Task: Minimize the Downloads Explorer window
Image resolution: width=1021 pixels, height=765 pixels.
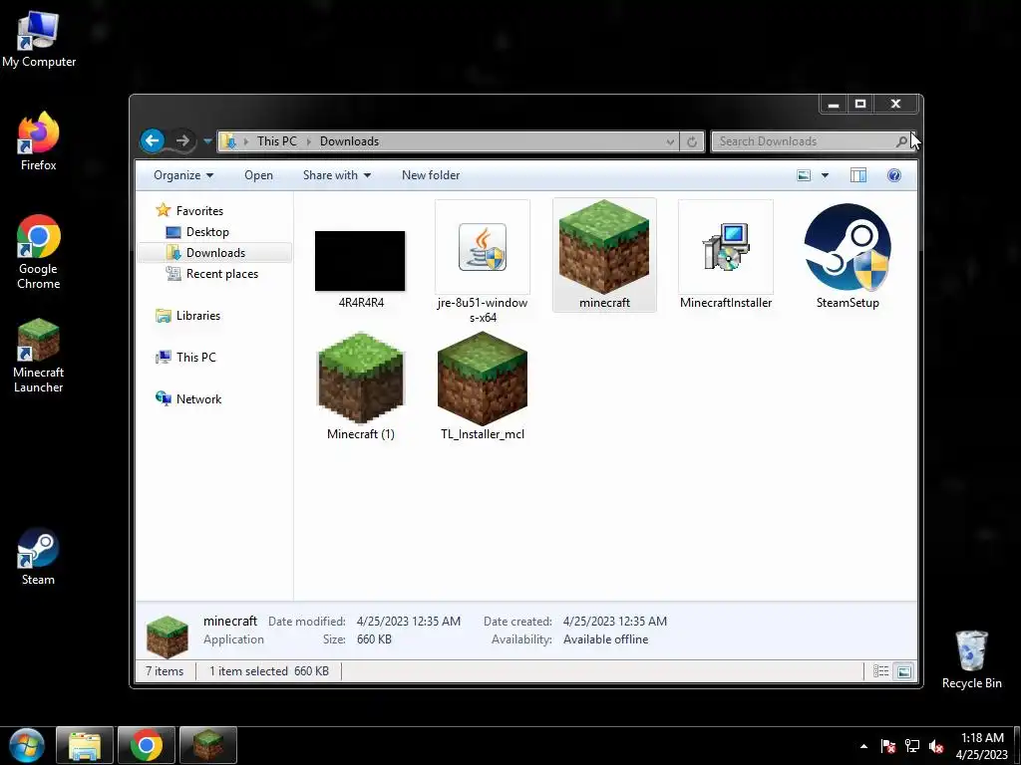Action: pyautogui.click(x=834, y=104)
